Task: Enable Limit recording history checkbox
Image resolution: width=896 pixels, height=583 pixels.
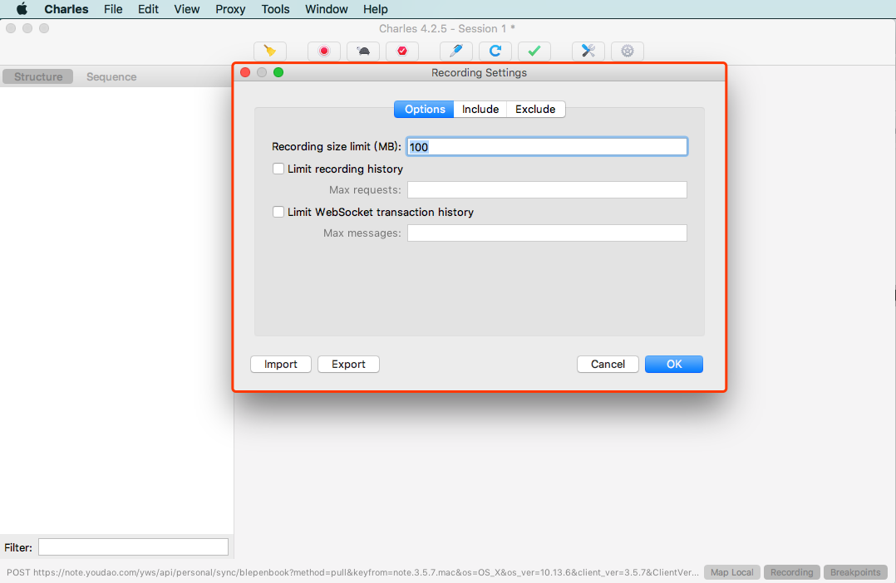Action: 278,169
